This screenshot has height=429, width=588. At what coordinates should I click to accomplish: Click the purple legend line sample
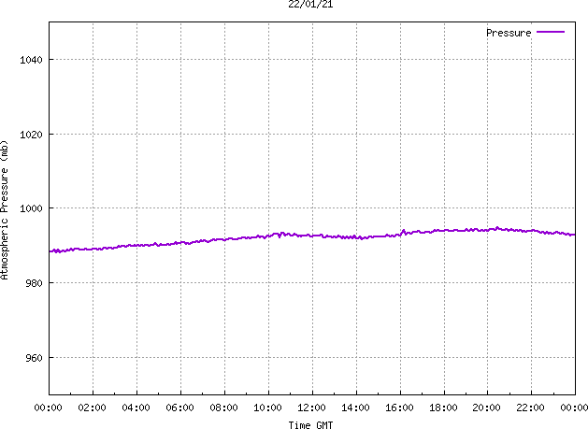coord(551,33)
